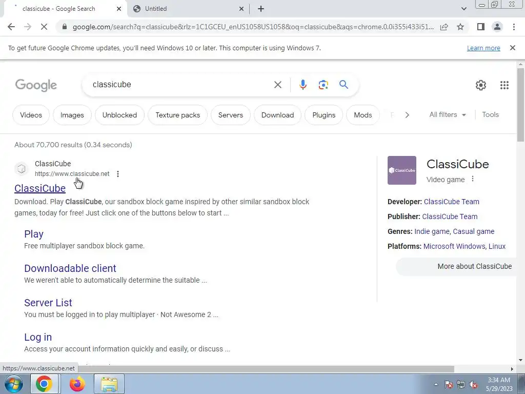Open the Server List sitelink
Image resolution: width=525 pixels, height=394 pixels.
pyautogui.click(x=48, y=303)
